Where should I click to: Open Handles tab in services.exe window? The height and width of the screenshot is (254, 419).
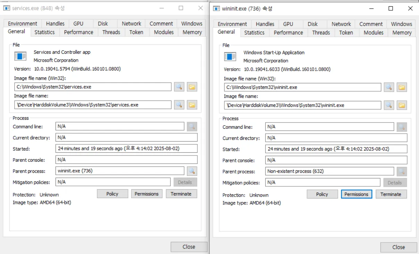[x=55, y=24]
